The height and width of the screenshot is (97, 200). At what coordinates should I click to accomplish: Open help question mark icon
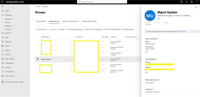click(x=197, y=2)
